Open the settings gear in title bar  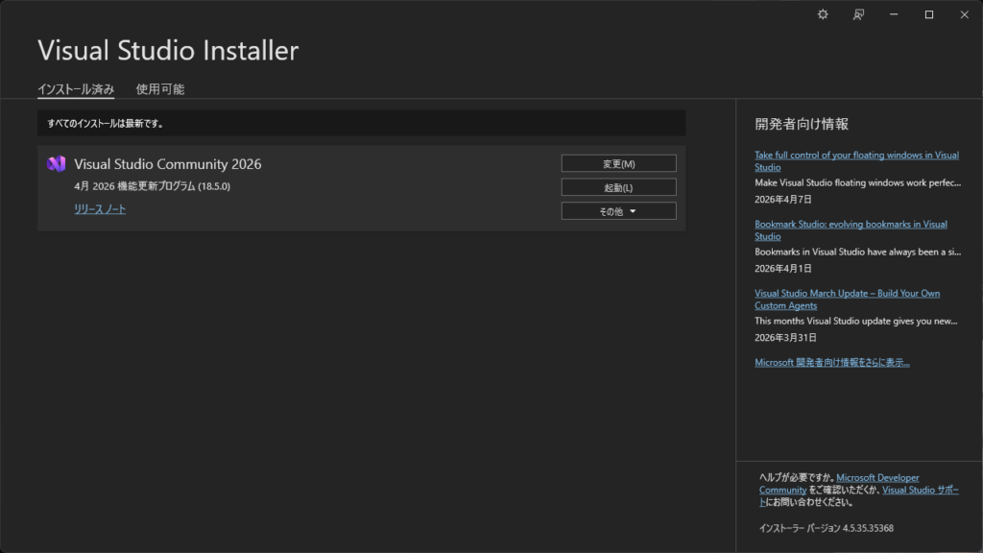(x=823, y=14)
